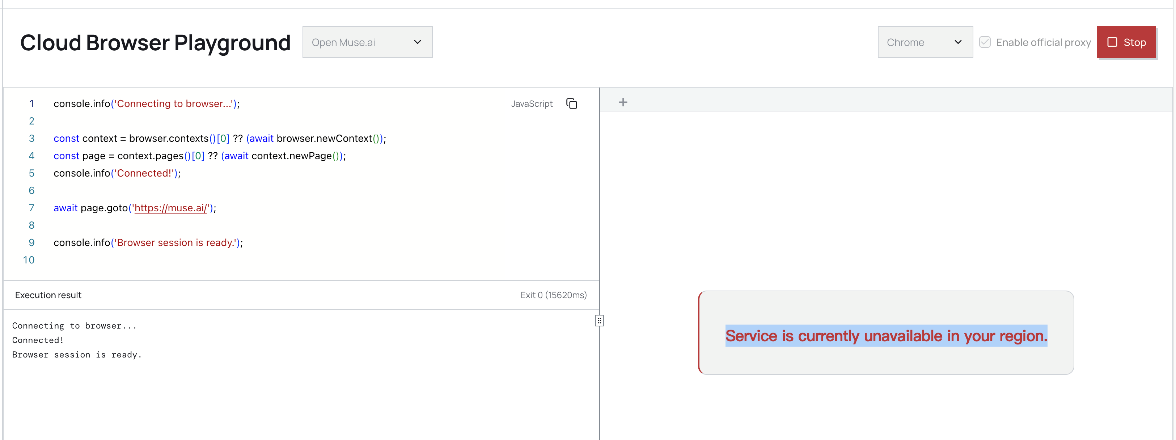Click line number 7 in editor gutter
The height and width of the screenshot is (440, 1176).
[31, 208]
